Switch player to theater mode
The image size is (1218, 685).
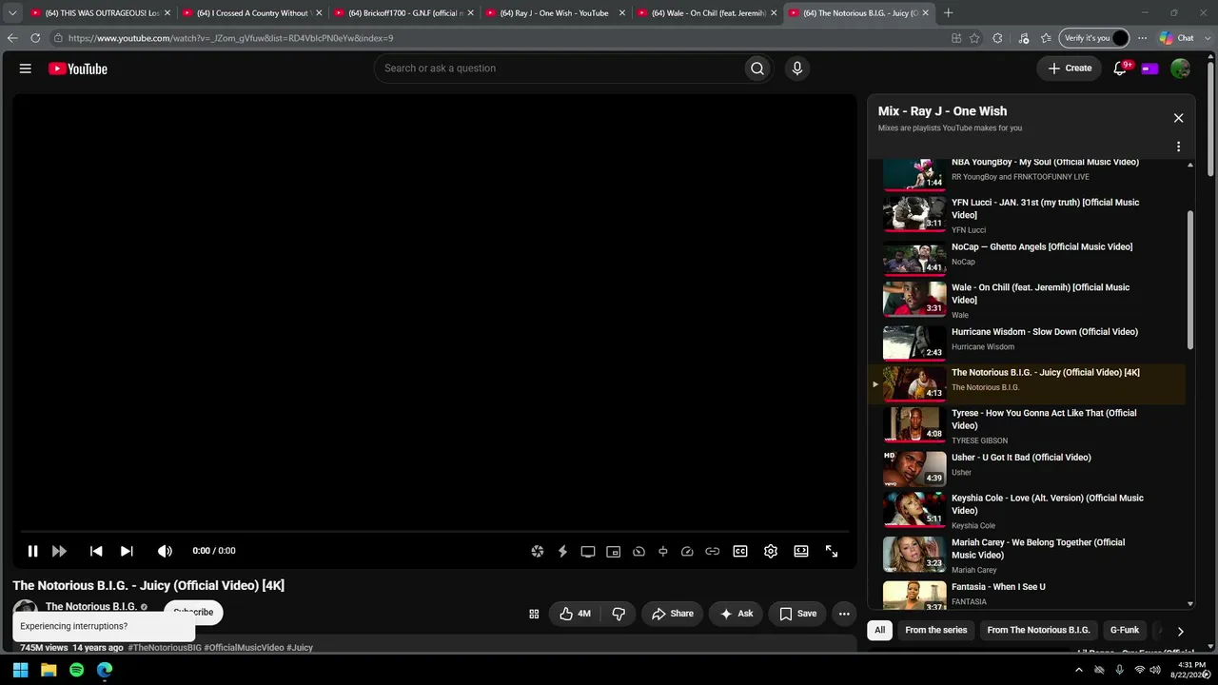click(x=801, y=551)
